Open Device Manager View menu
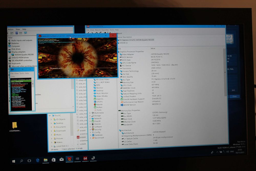 (18, 29)
